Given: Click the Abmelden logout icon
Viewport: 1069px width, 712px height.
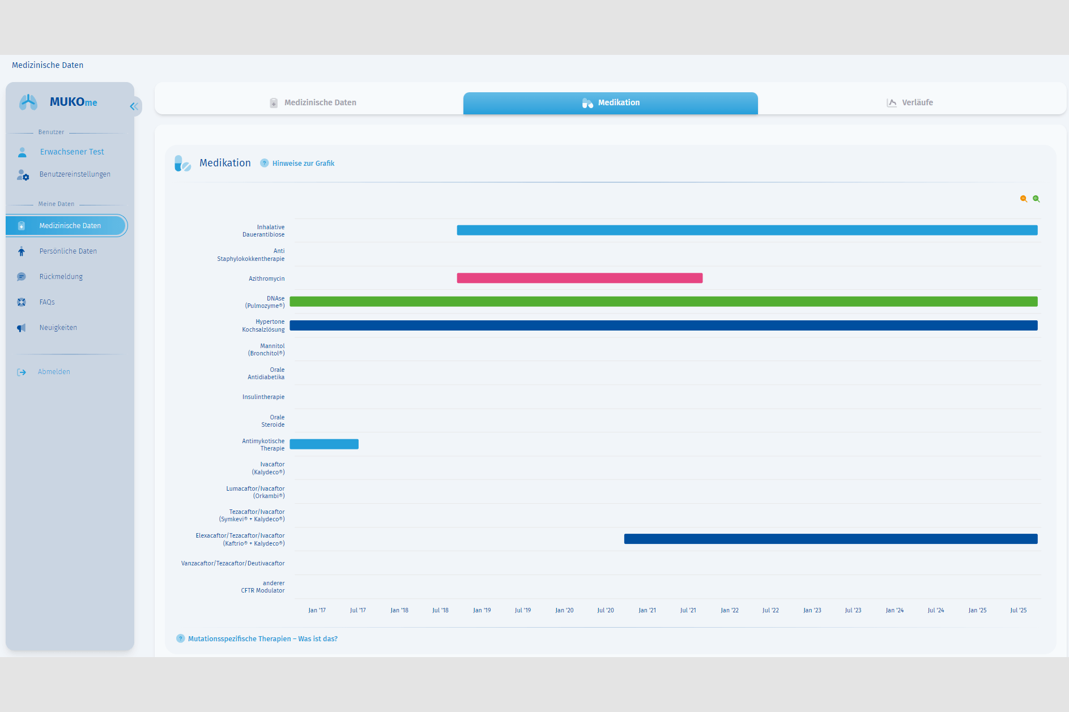Looking at the screenshot, I should click(x=22, y=372).
